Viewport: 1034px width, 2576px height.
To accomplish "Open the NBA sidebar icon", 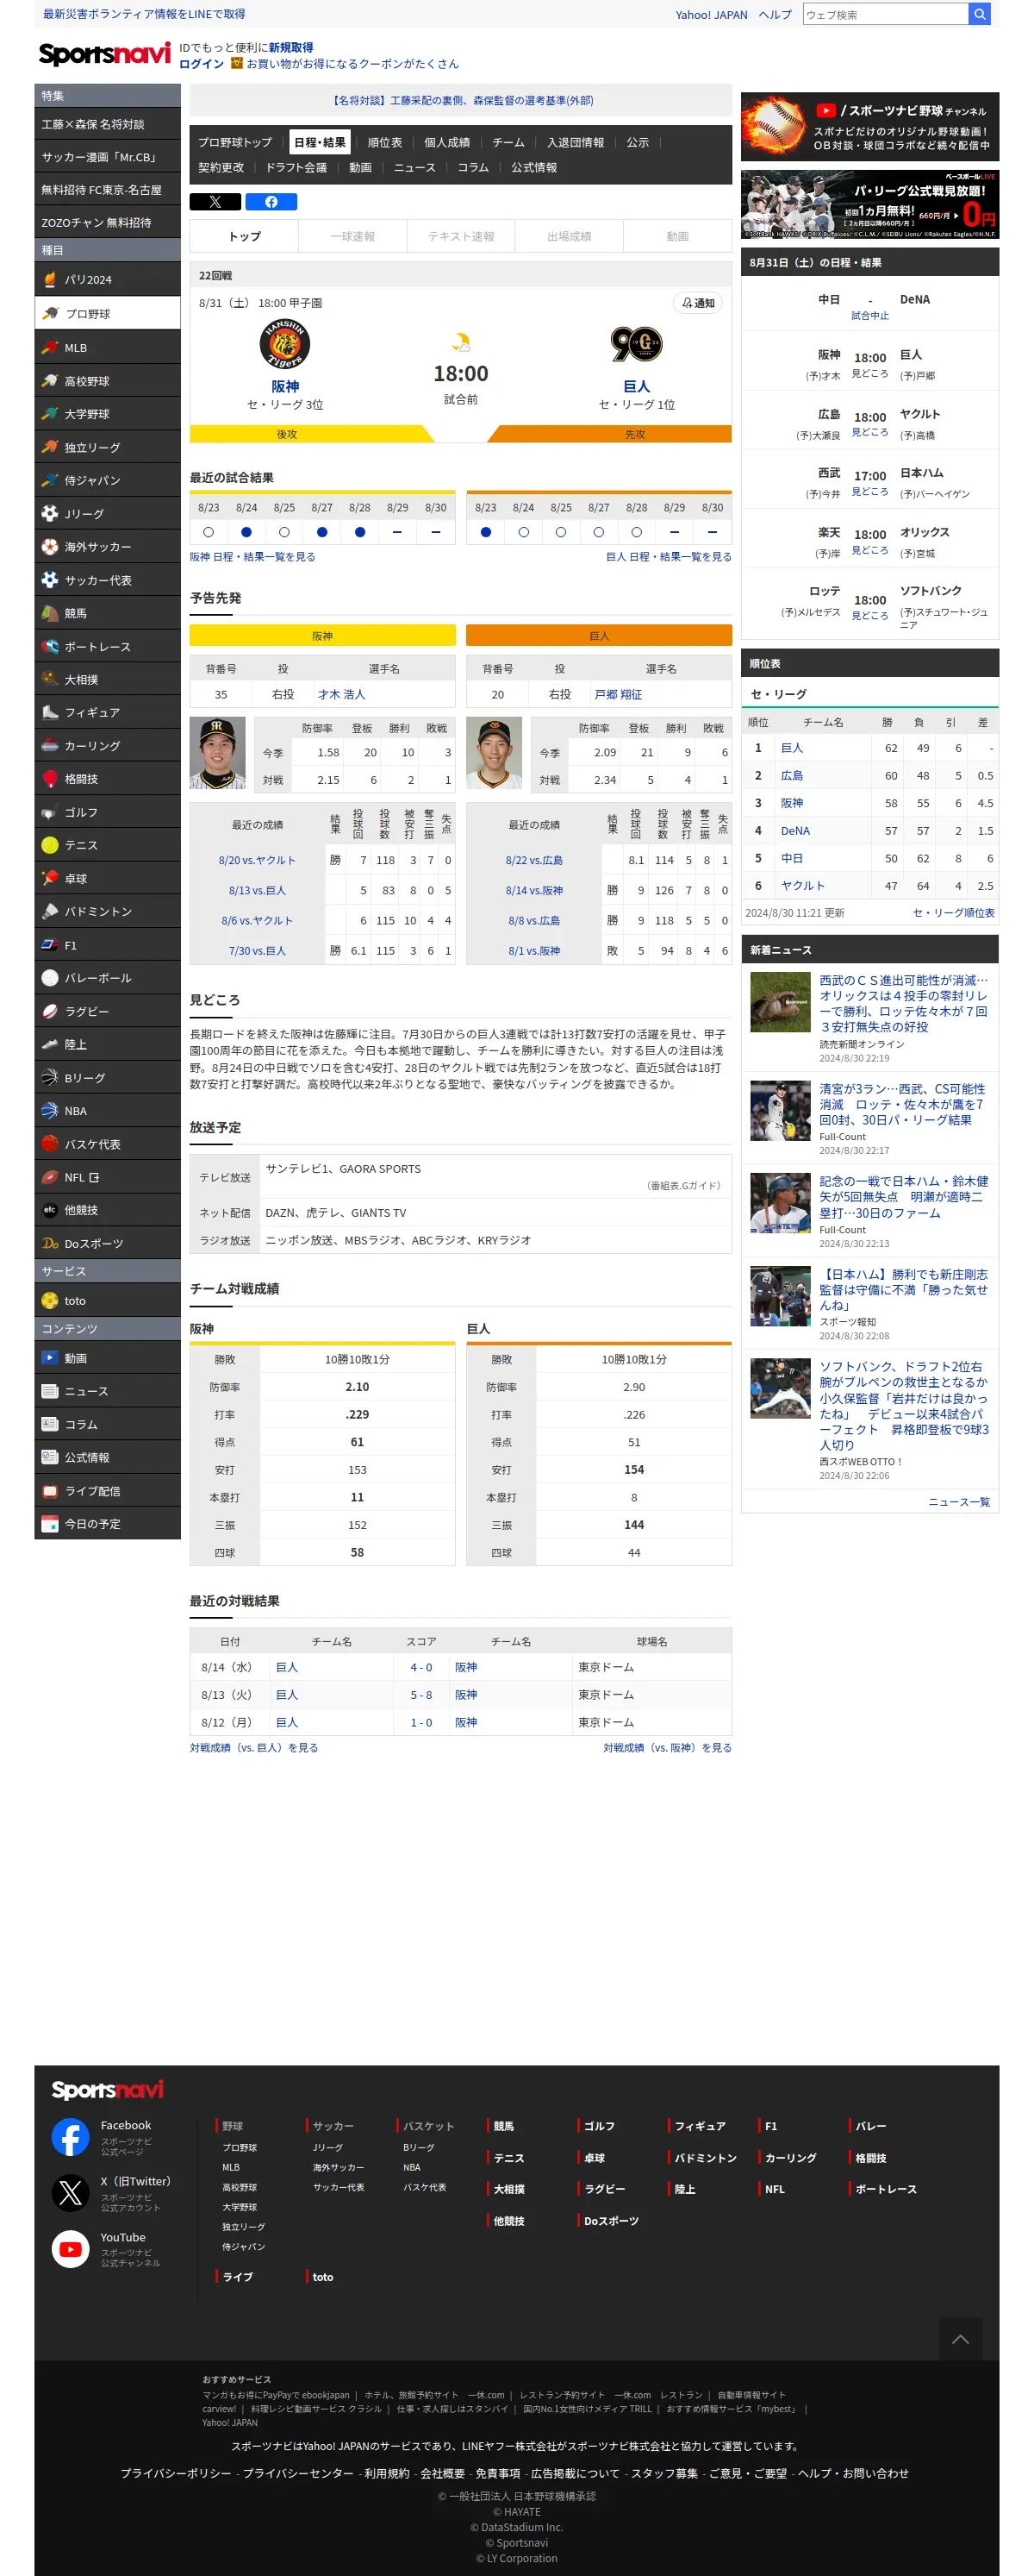I will click(50, 1110).
